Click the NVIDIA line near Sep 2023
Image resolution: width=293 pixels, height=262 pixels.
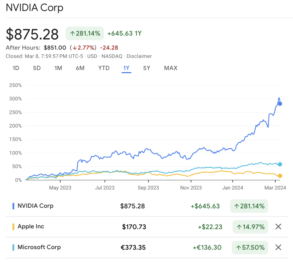coord(148,149)
